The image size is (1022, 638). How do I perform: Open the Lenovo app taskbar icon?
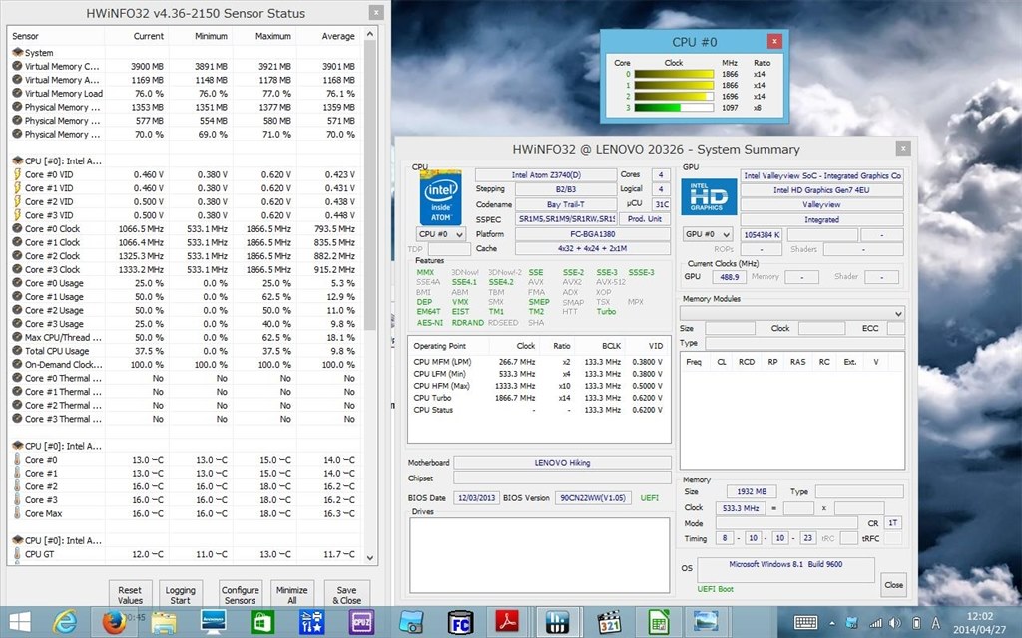pyautogui.click(x=213, y=622)
